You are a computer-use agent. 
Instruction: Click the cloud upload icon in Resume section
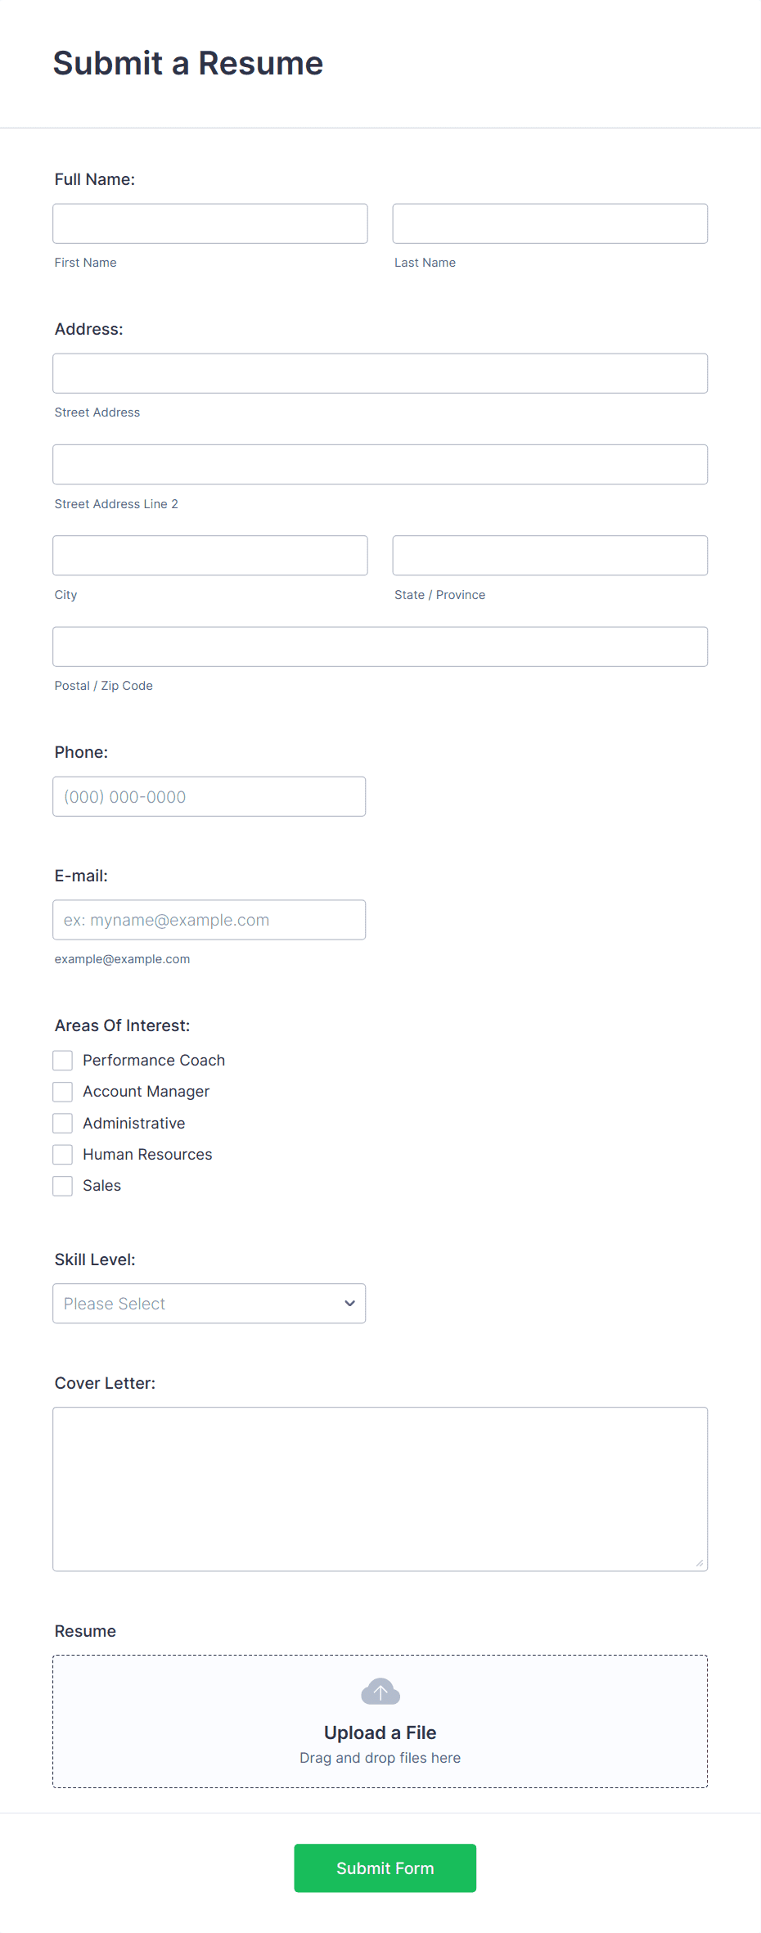pos(380,1691)
